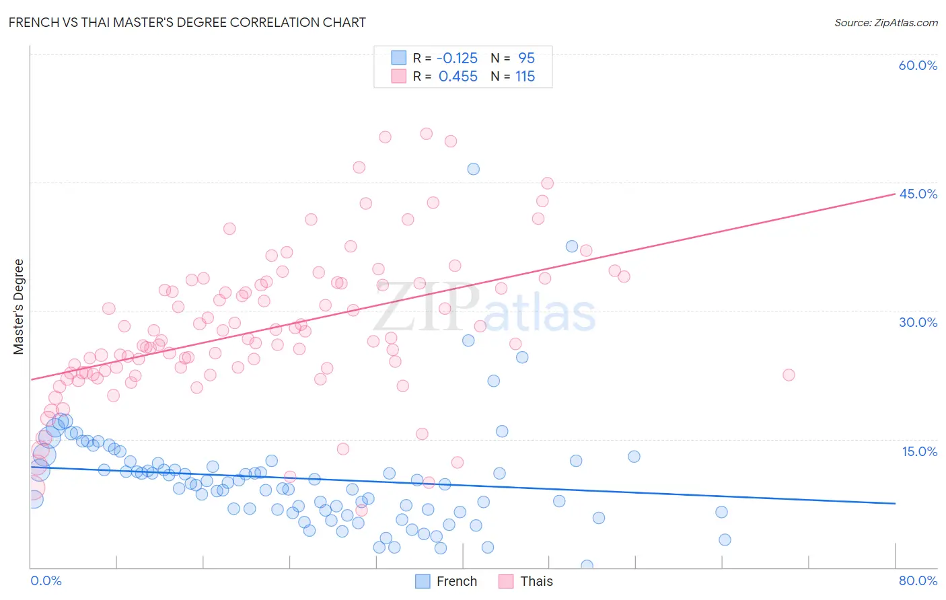This screenshot has height=600, width=946.
Task: Click the 45.0% y-axis label
Action: 918,194
